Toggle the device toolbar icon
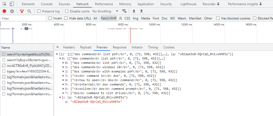 coord(12,4)
